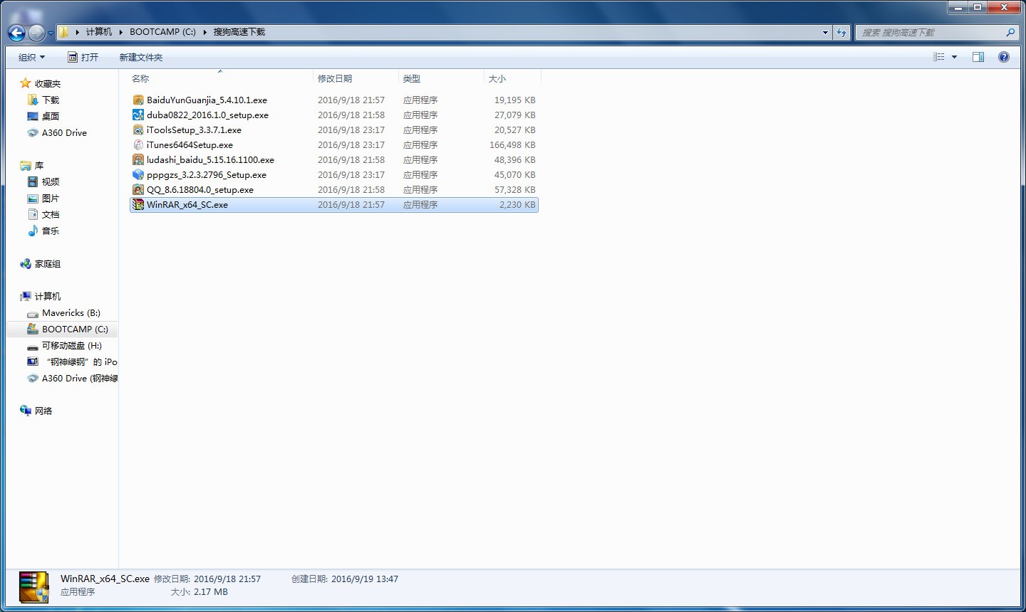This screenshot has height=612, width=1026.
Task: Sort files by 名称 column
Action: coord(140,78)
